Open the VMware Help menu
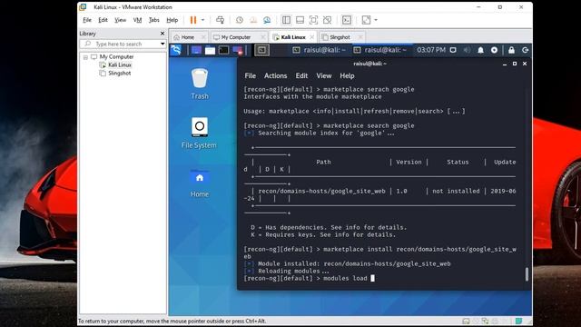Screen dimensions: 581x327 172,20
